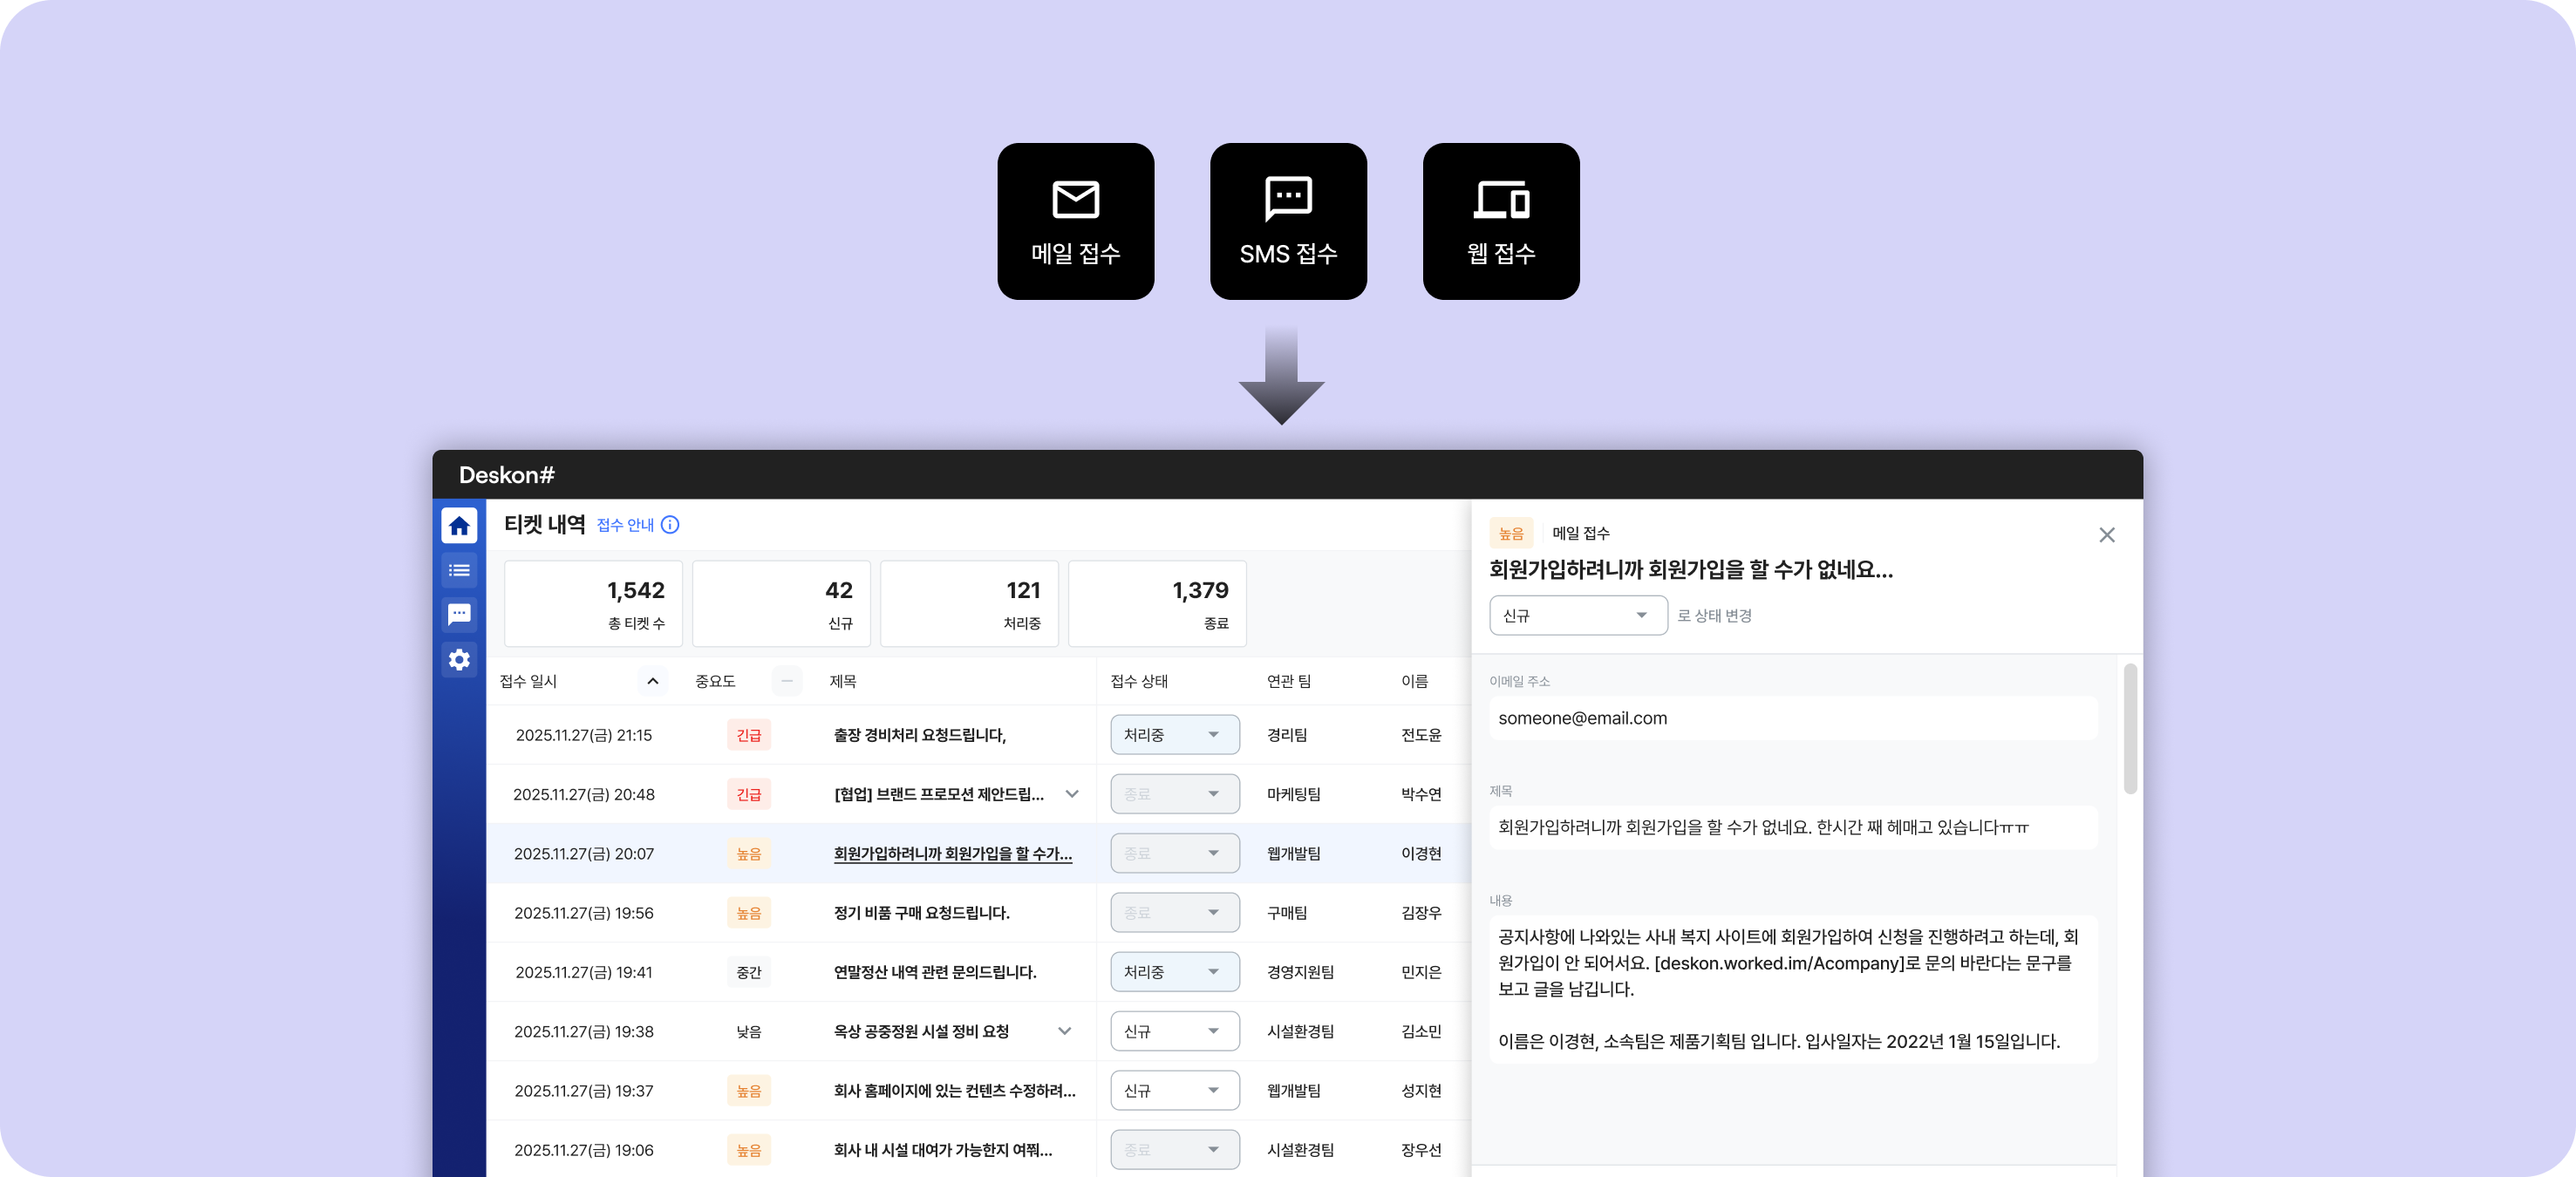Click the 접수 안내 info icon
2576x1177 pixels.
click(x=670, y=525)
